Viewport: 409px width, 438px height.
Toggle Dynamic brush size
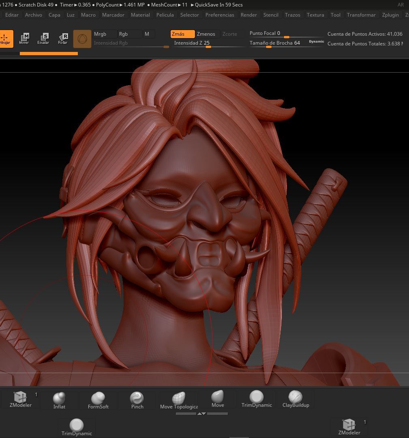(x=316, y=42)
